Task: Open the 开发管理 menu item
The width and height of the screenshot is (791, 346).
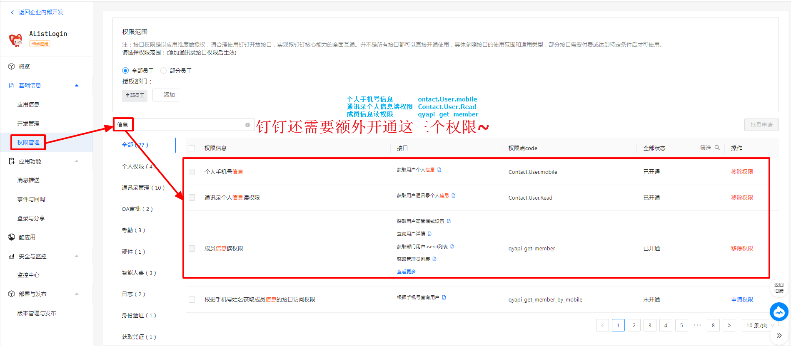Action: coord(28,124)
